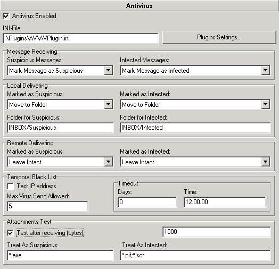Click the Antivirus panel header
The image size is (279, 269).
tap(139, 6)
